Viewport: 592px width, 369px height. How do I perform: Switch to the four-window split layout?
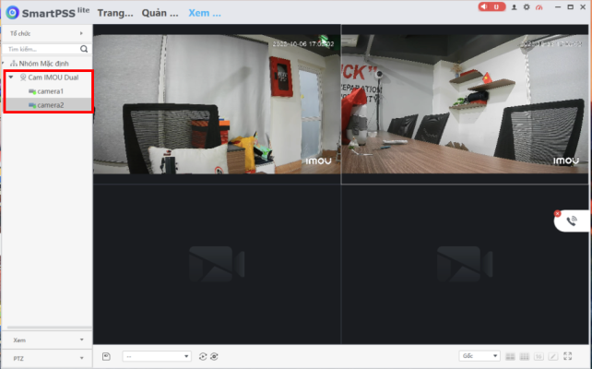click(x=510, y=356)
